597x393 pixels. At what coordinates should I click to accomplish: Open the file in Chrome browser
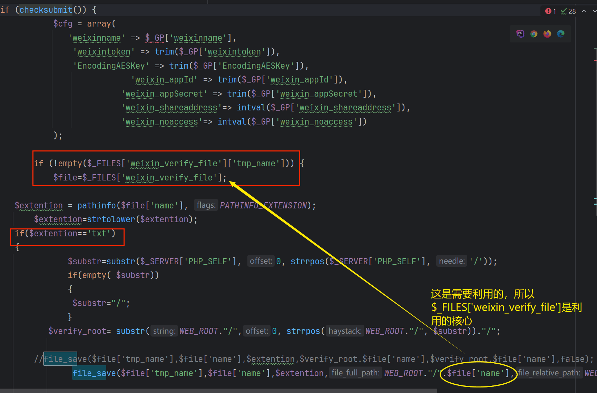534,33
